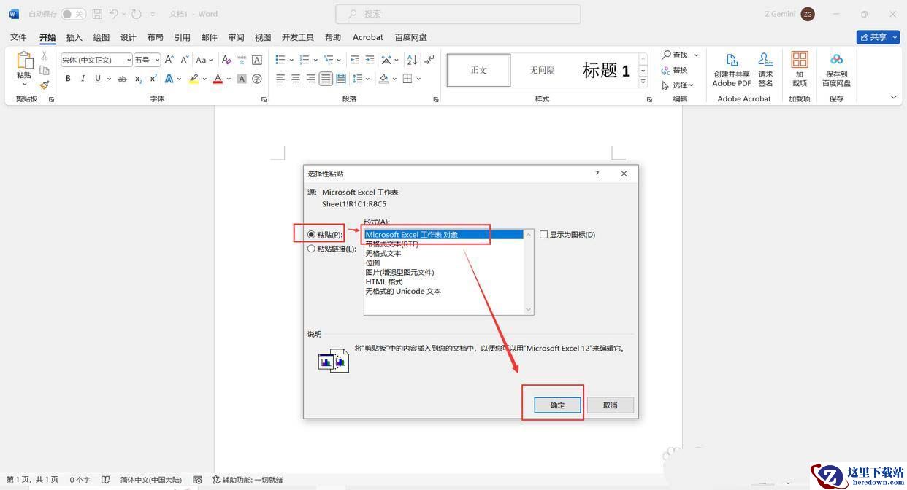
Task: Click Request Signatures Acrobat icon
Action: click(765, 70)
